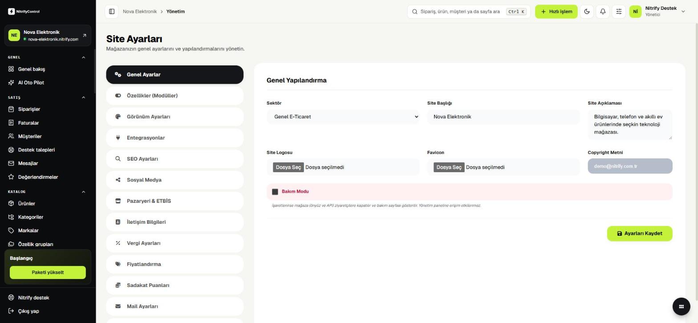Open the Görünüm Ayarları settings tab
This screenshot has width=698, height=323.
tap(174, 117)
